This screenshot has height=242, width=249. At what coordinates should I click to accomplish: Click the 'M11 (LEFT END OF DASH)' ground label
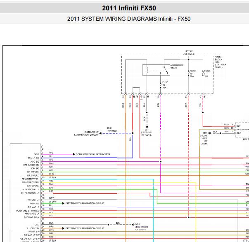(147, 132)
